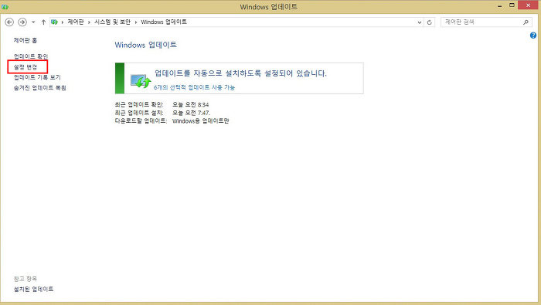
Task: Expand the chevron after 시스템 및 보안
Action: click(136, 22)
